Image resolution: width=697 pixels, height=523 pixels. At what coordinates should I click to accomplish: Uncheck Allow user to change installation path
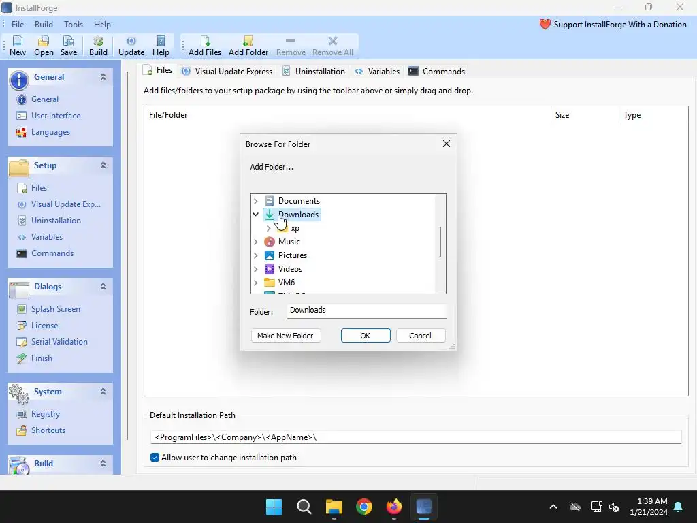point(155,458)
